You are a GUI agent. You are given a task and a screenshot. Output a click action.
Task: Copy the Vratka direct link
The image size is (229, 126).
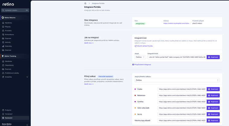[213, 89]
